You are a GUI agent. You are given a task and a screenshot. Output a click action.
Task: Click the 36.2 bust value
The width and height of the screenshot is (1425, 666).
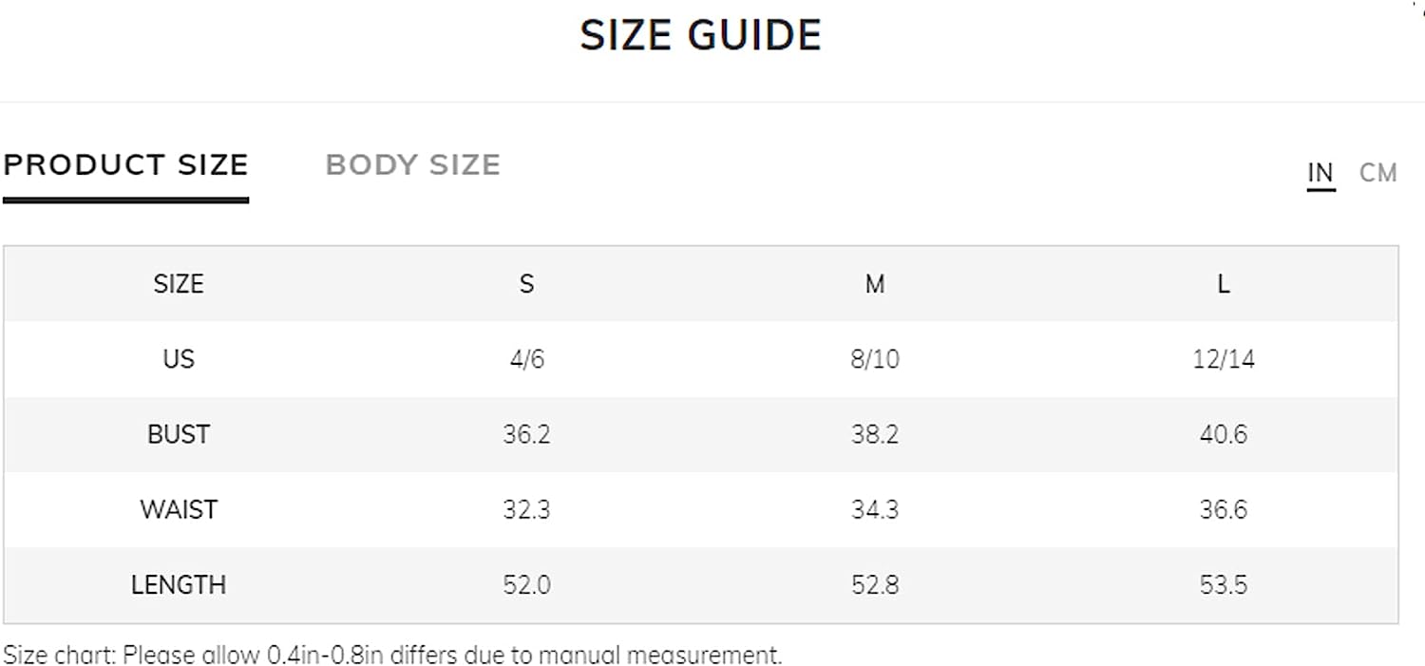[x=526, y=434]
